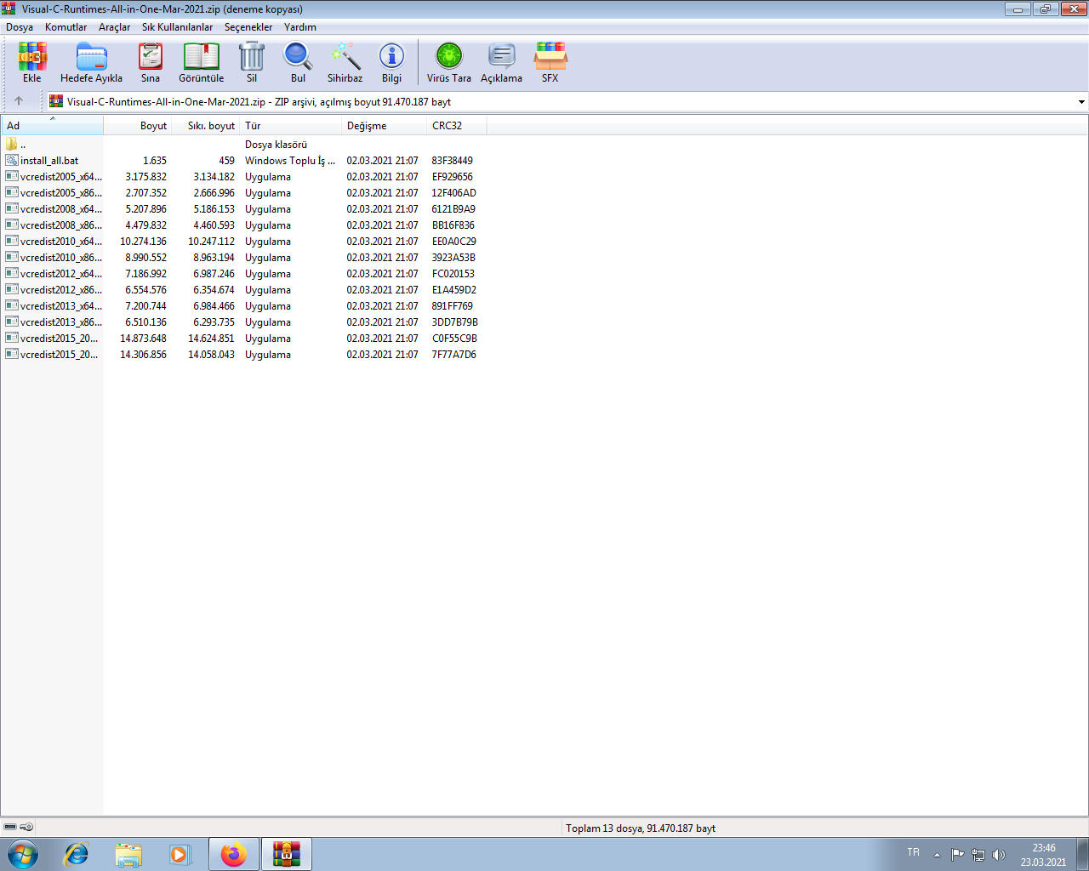Select the vcredist2010_x86 file row

tap(243, 258)
